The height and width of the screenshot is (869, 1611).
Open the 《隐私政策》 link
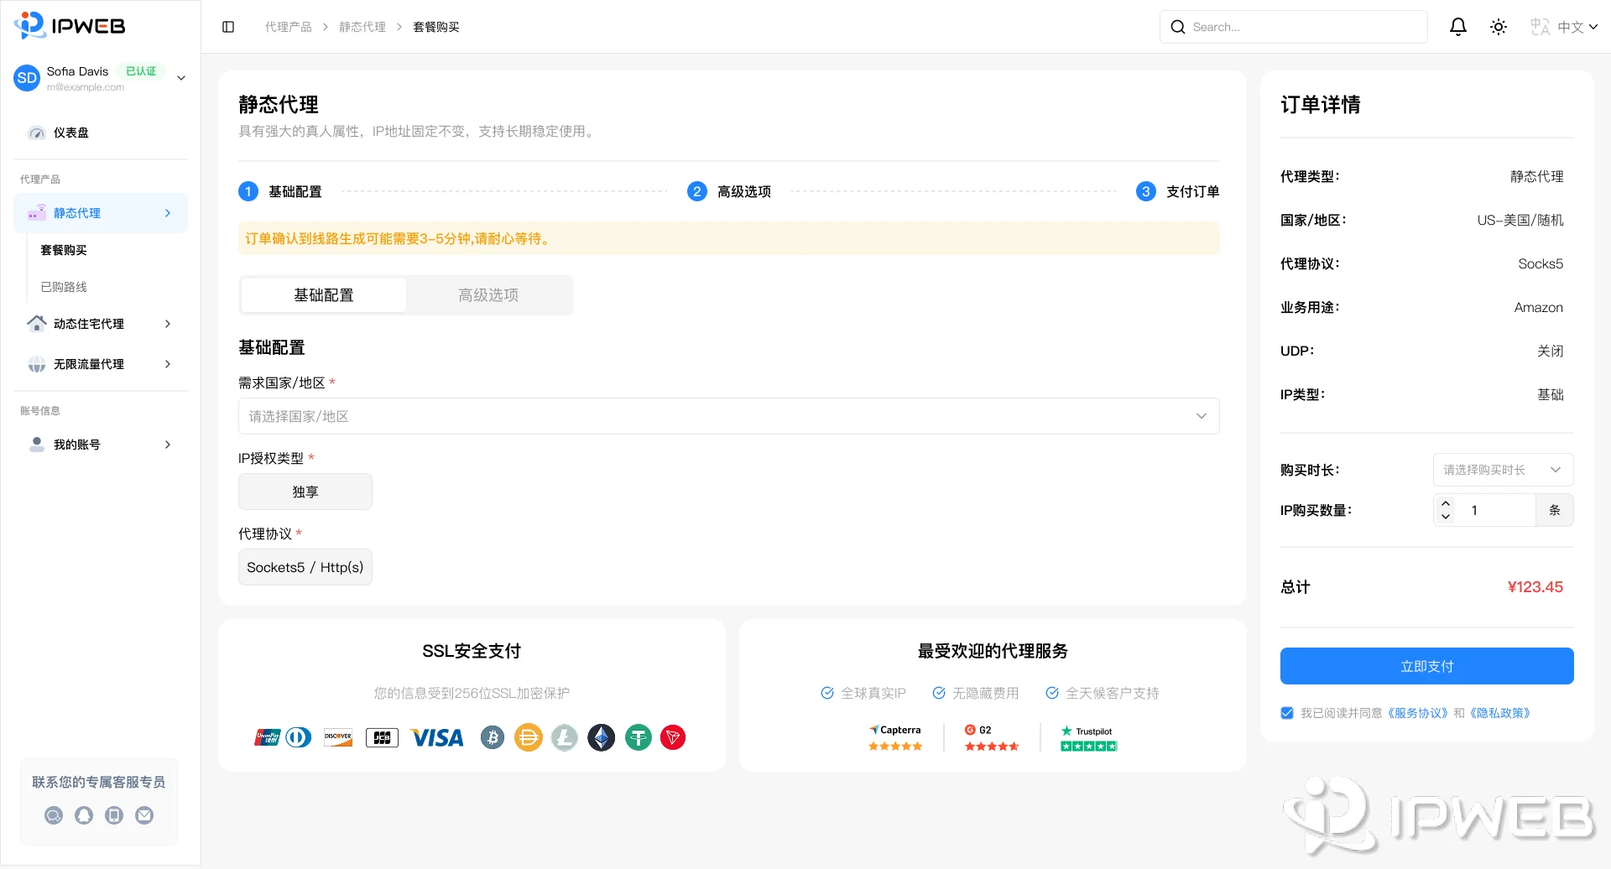point(1499,712)
